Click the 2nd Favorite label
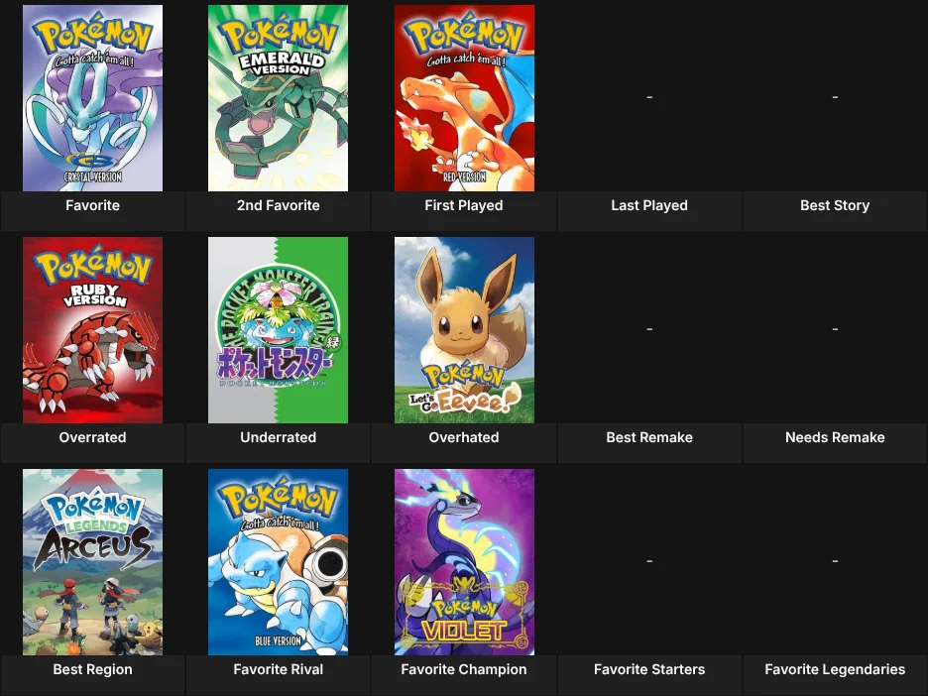 (x=279, y=205)
